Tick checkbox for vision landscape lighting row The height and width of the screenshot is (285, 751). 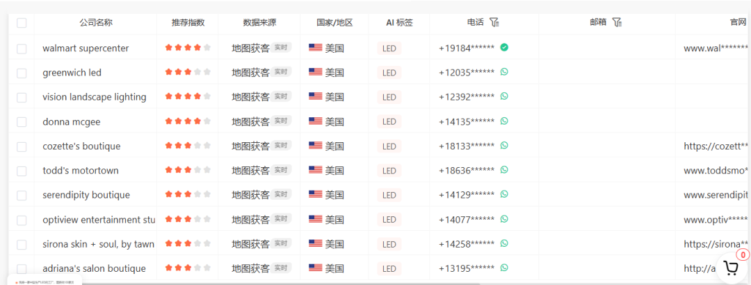coord(22,97)
